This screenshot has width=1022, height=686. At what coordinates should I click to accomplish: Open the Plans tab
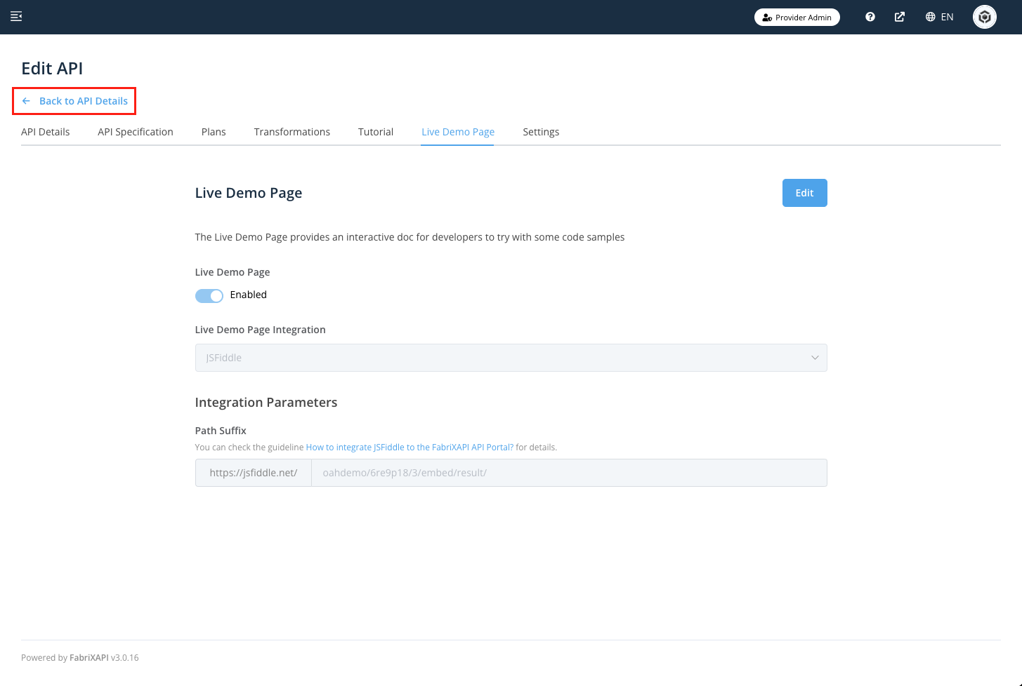(x=214, y=132)
